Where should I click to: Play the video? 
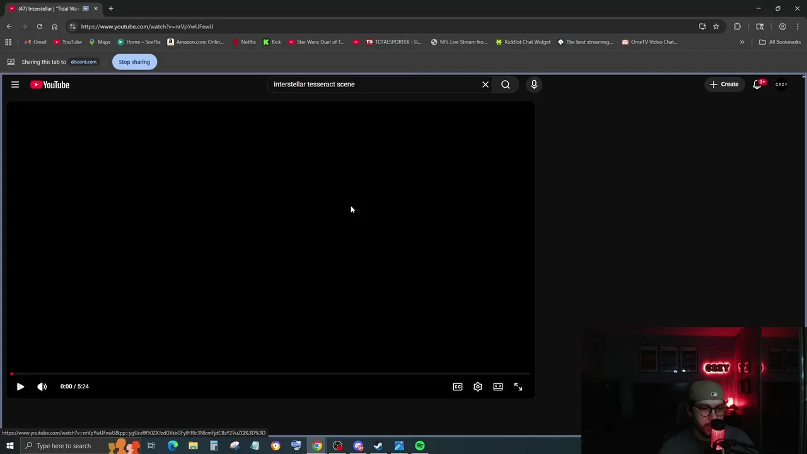pyautogui.click(x=20, y=387)
